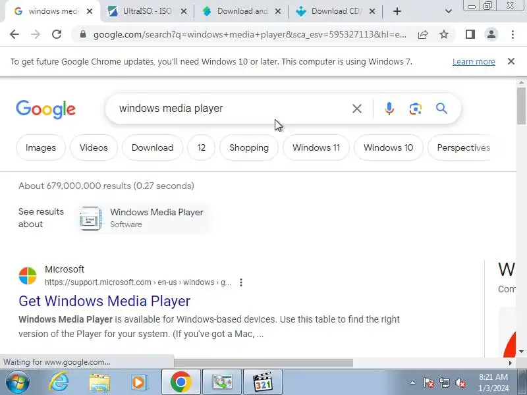
Task: Filter results by Images
Action: click(41, 147)
